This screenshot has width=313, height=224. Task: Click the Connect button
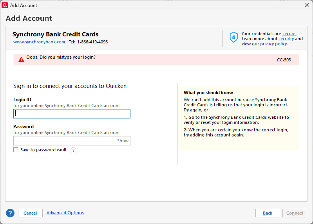pos(295,213)
